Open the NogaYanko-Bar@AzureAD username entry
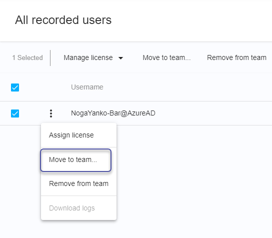272x238 pixels. [113, 113]
